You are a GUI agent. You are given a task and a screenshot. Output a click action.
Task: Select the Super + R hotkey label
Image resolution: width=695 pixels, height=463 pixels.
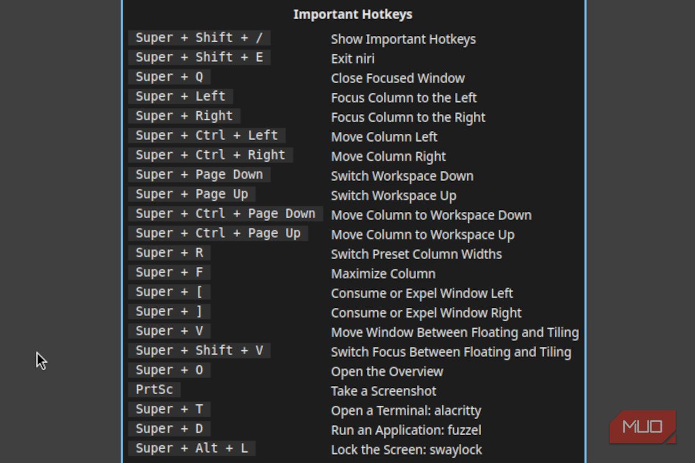coord(169,253)
